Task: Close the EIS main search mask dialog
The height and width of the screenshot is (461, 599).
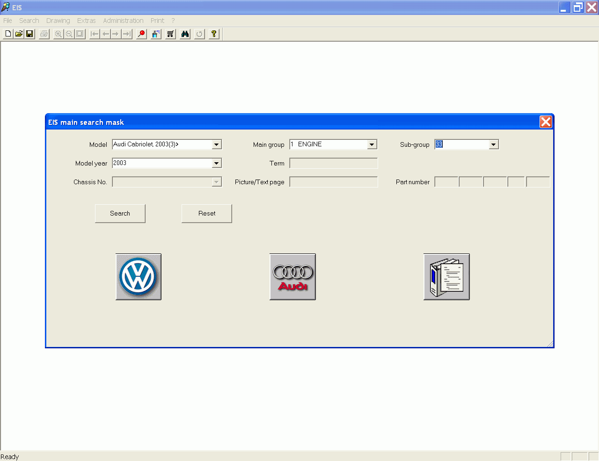Action: tap(546, 122)
